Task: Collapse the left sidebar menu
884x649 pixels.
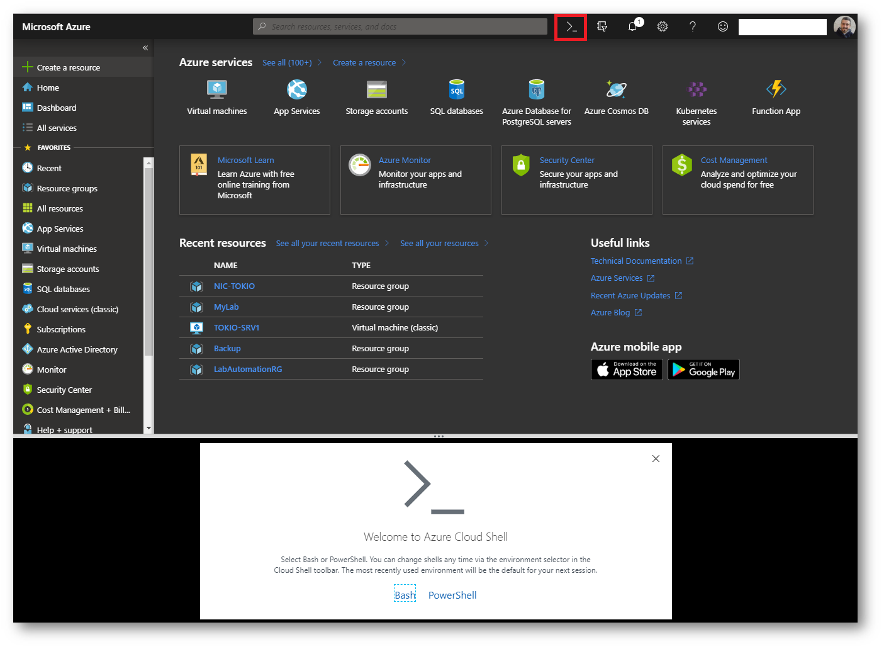Action: coord(145,48)
